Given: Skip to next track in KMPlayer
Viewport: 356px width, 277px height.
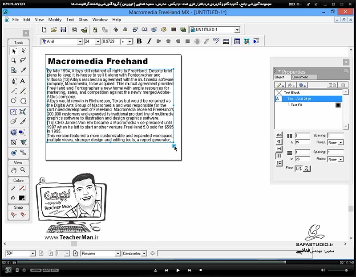Looking at the screenshot, I should (x=190, y=270).
